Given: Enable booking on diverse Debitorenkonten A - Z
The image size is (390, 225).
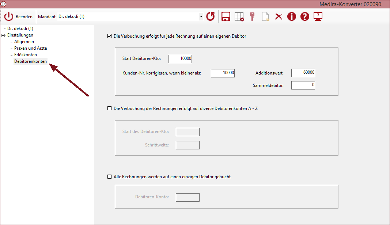Looking at the screenshot, I should pos(109,108).
